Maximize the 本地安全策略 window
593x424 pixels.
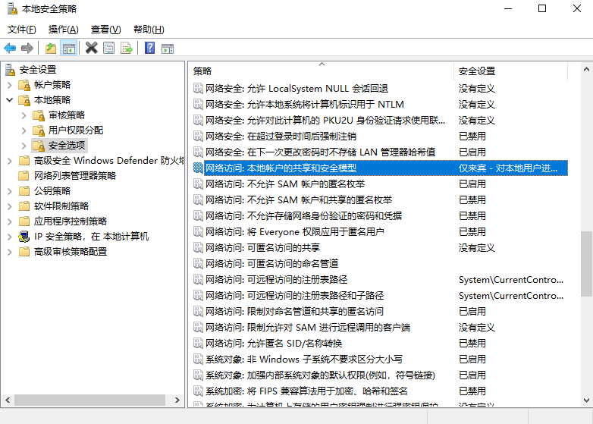point(542,8)
